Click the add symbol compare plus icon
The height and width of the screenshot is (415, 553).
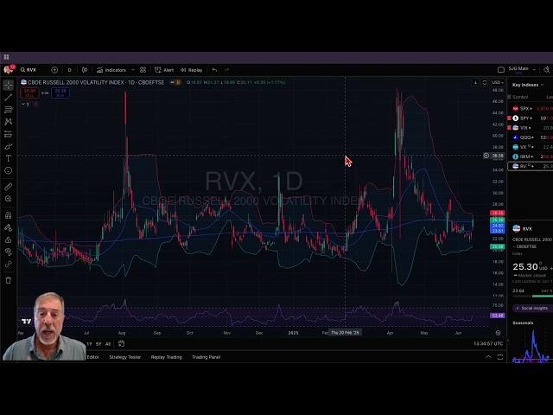[x=54, y=70]
